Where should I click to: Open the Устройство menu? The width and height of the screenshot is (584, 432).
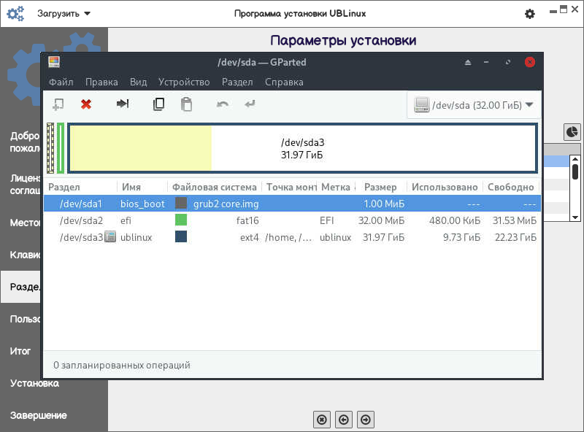coord(184,82)
